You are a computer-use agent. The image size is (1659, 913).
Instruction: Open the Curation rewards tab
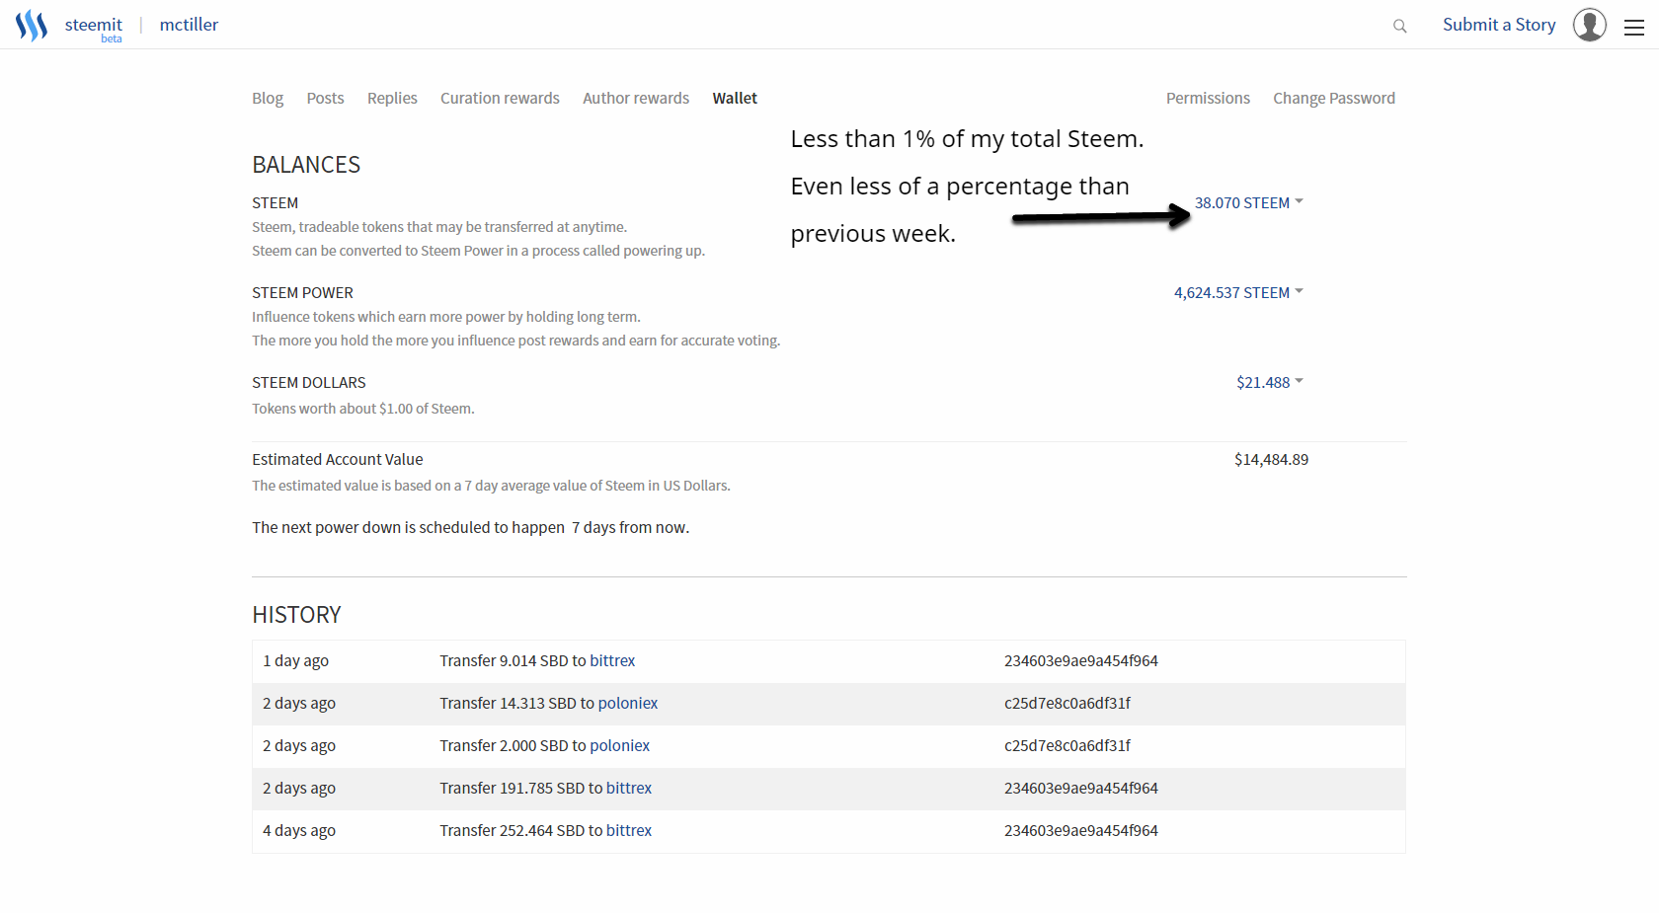click(500, 98)
